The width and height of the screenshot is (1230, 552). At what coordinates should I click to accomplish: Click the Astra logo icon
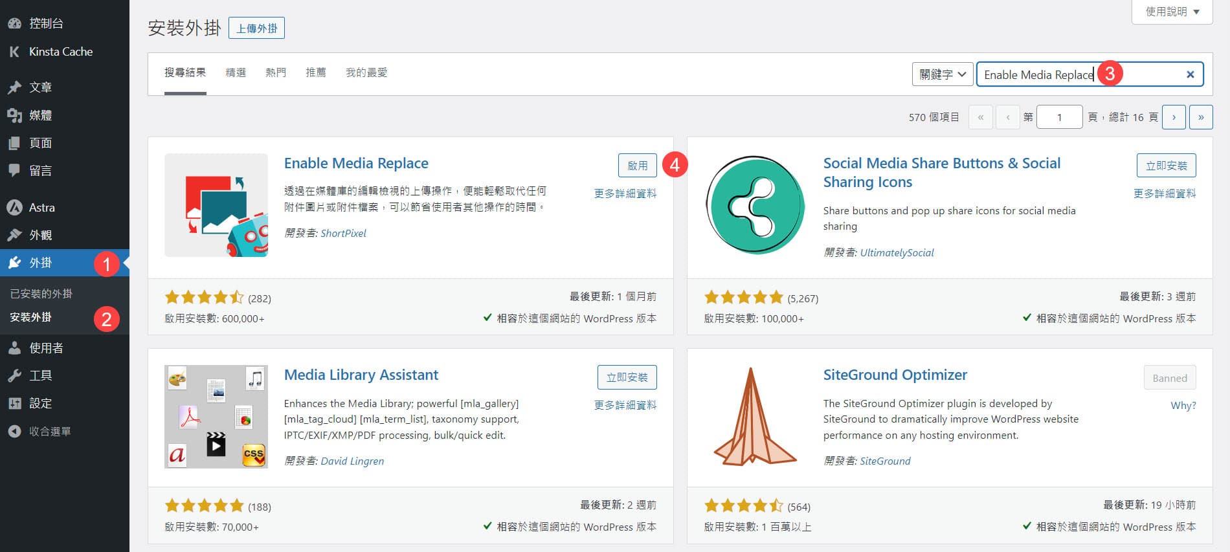14,207
